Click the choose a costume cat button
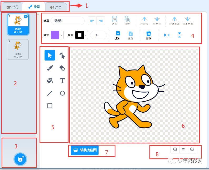 (20, 159)
